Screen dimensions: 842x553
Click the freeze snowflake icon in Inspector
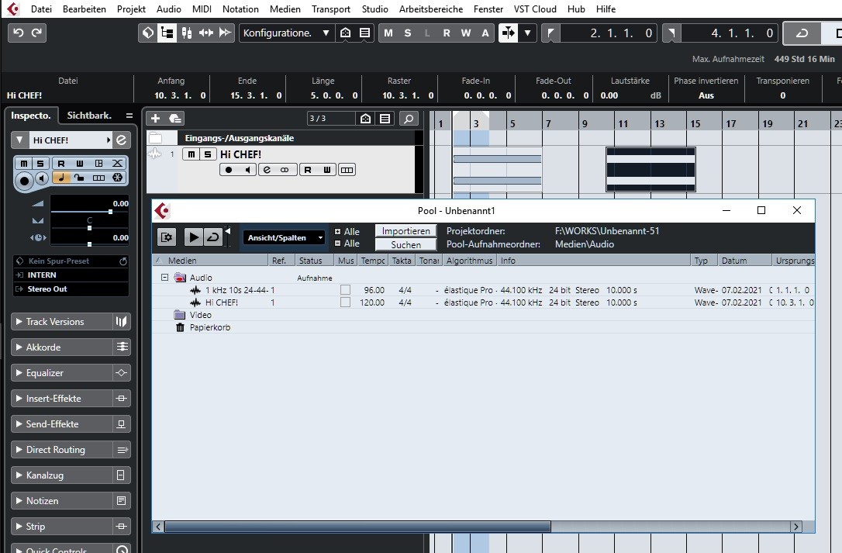pyautogui.click(x=118, y=178)
